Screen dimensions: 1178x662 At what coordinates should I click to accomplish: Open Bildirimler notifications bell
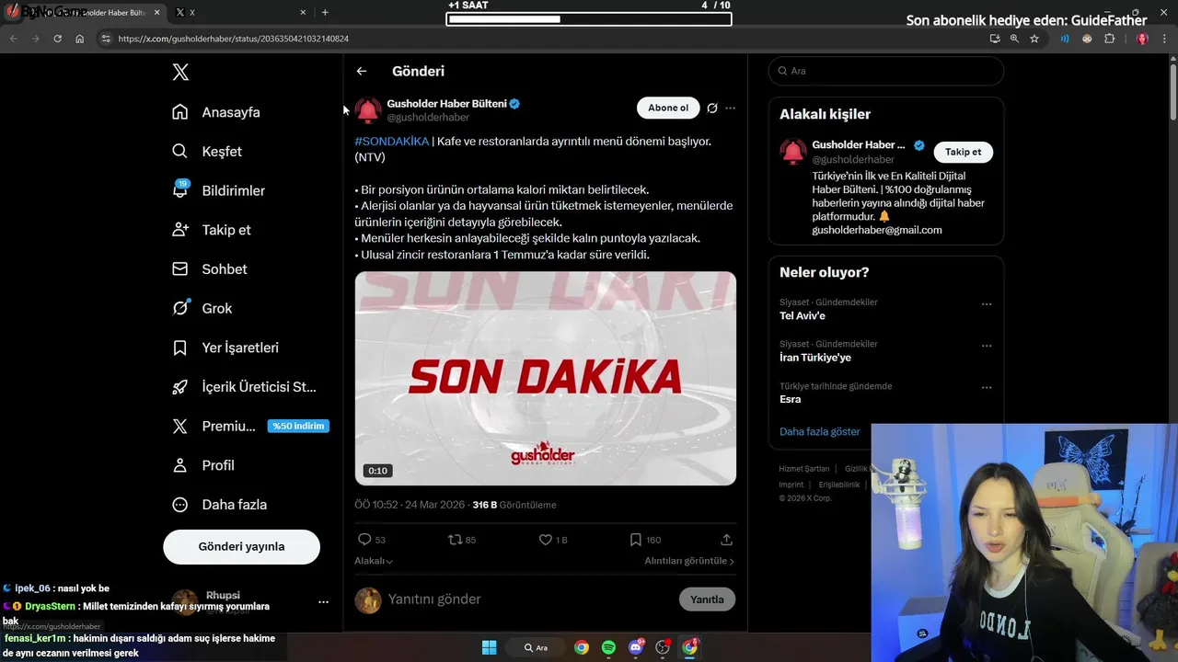pyautogui.click(x=218, y=190)
